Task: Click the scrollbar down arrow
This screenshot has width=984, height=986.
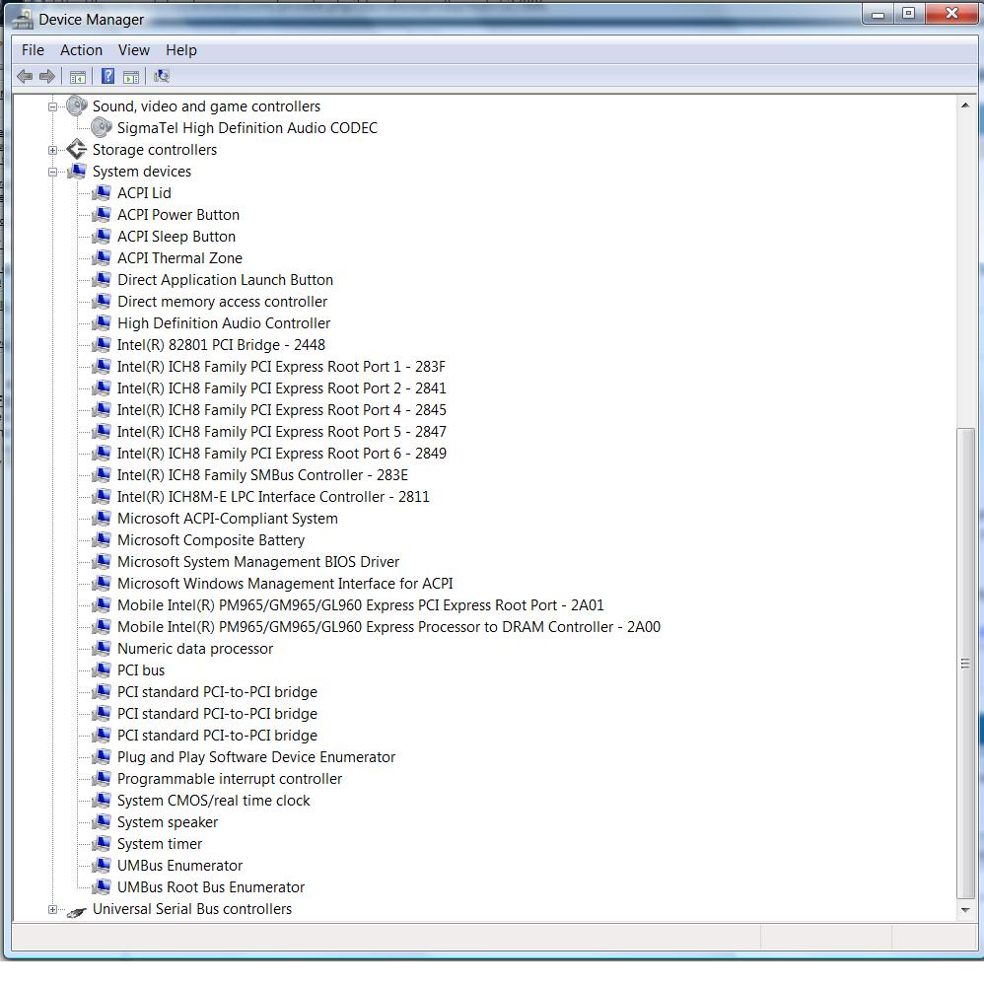Action: pos(965,910)
